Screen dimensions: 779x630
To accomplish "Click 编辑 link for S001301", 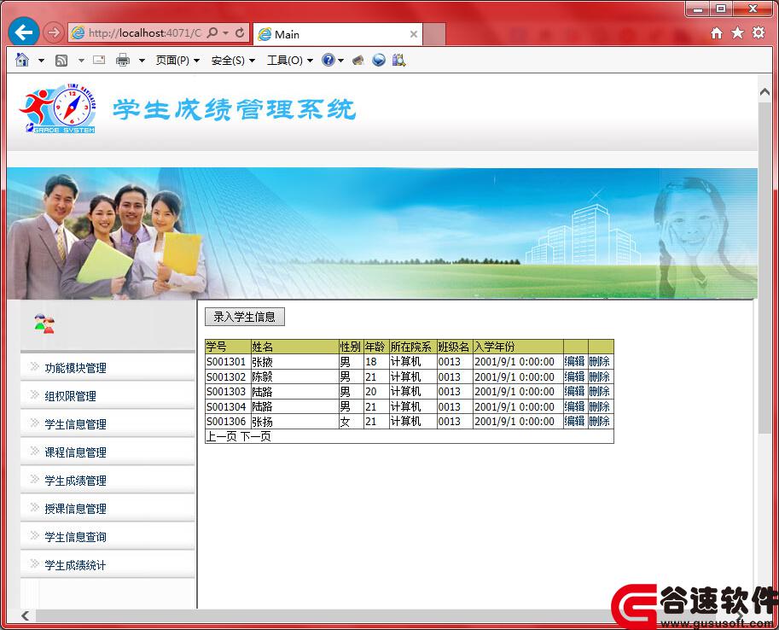I will [x=575, y=361].
